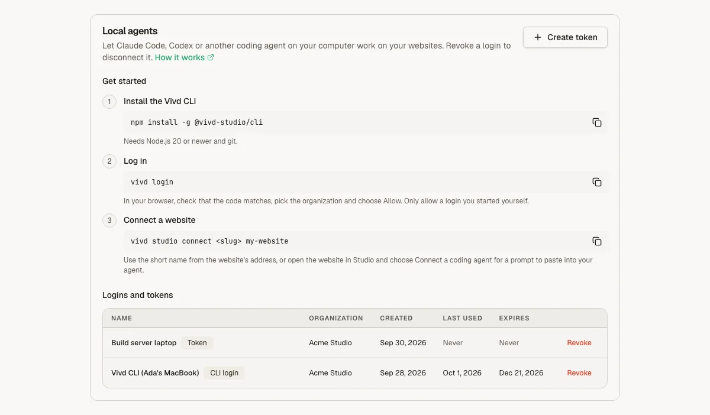Click Acme Studio in Vivd CLI row
The height and width of the screenshot is (415, 710).
pyautogui.click(x=330, y=373)
